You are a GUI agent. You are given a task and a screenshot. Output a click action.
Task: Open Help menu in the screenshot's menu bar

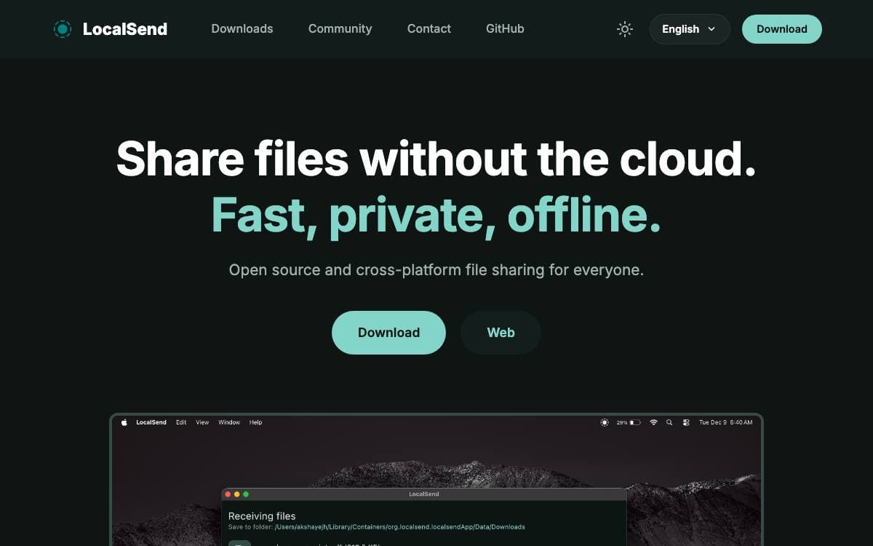tap(256, 422)
